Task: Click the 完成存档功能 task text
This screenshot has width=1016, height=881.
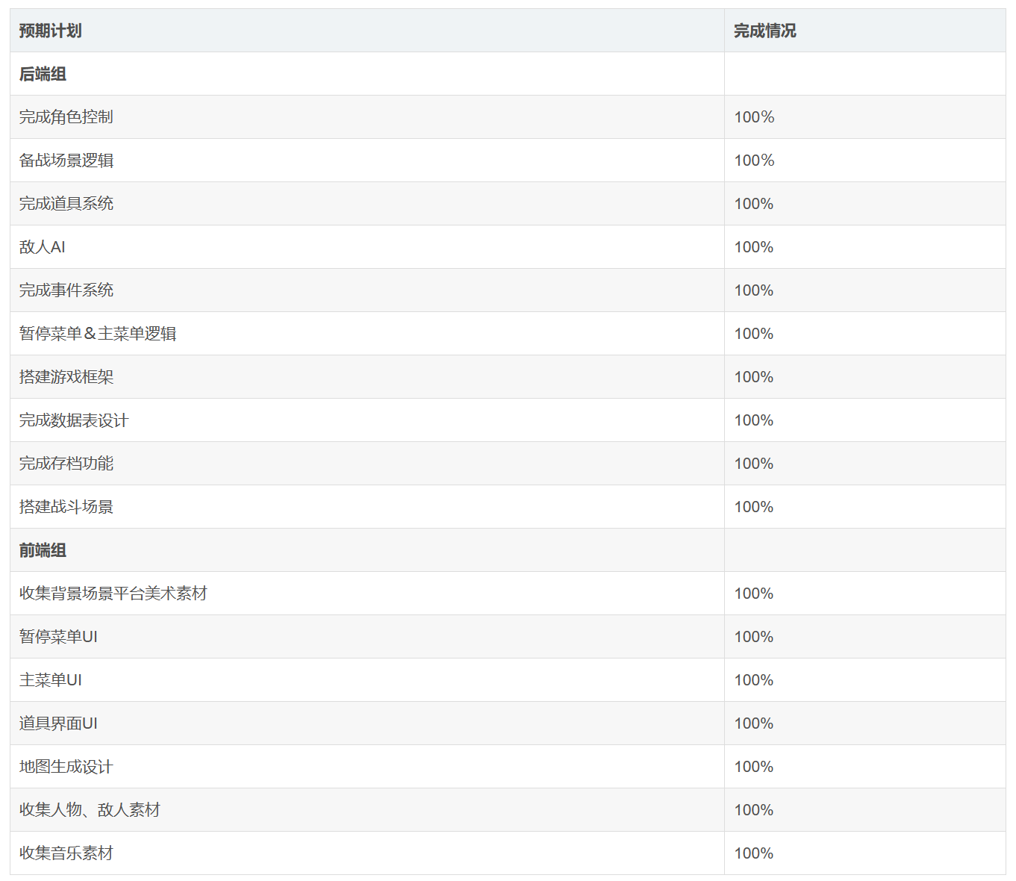Action: click(66, 464)
